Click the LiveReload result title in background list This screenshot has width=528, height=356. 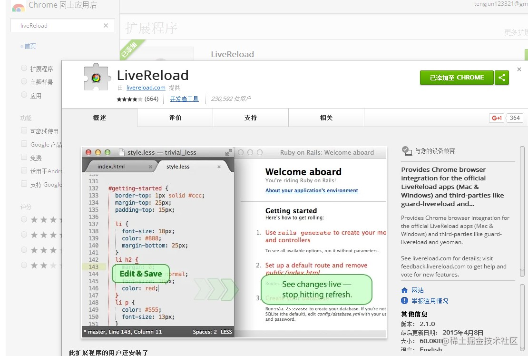(232, 54)
